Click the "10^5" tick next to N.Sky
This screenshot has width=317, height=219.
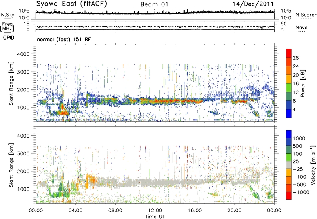coord(24,11)
